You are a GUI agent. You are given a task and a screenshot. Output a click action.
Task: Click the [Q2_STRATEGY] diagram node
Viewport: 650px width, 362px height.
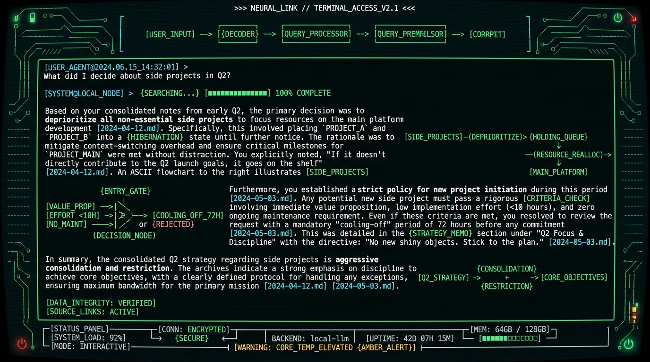click(x=444, y=278)
